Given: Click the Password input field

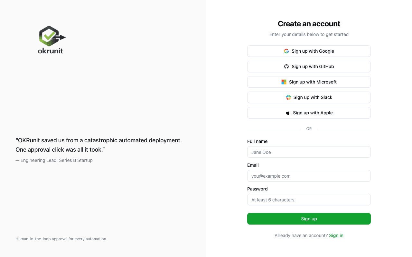Looking at the screenshot, I should tap(309, 199).
